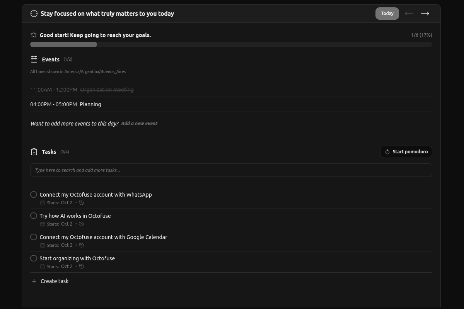Viewport: 464px width, 309px height.
Task: Click the calendar icon next to Events heading
Action: click(34, 59)
